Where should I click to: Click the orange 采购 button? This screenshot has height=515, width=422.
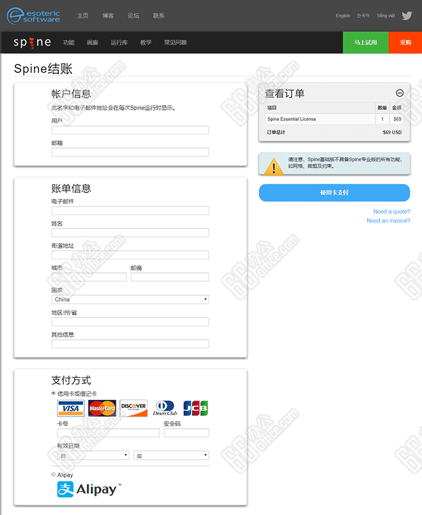pyautogui.click(x=405, y=42)
